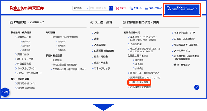Select 米国株式 under 保有商品一覧
The height and width of the screenshot is (111, 207).
click(x=25, y=50)
